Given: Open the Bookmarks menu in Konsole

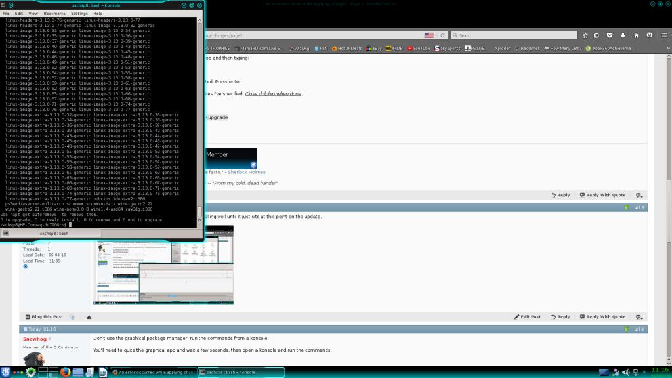Looking at the screenshot, I should tap(54, 13).
